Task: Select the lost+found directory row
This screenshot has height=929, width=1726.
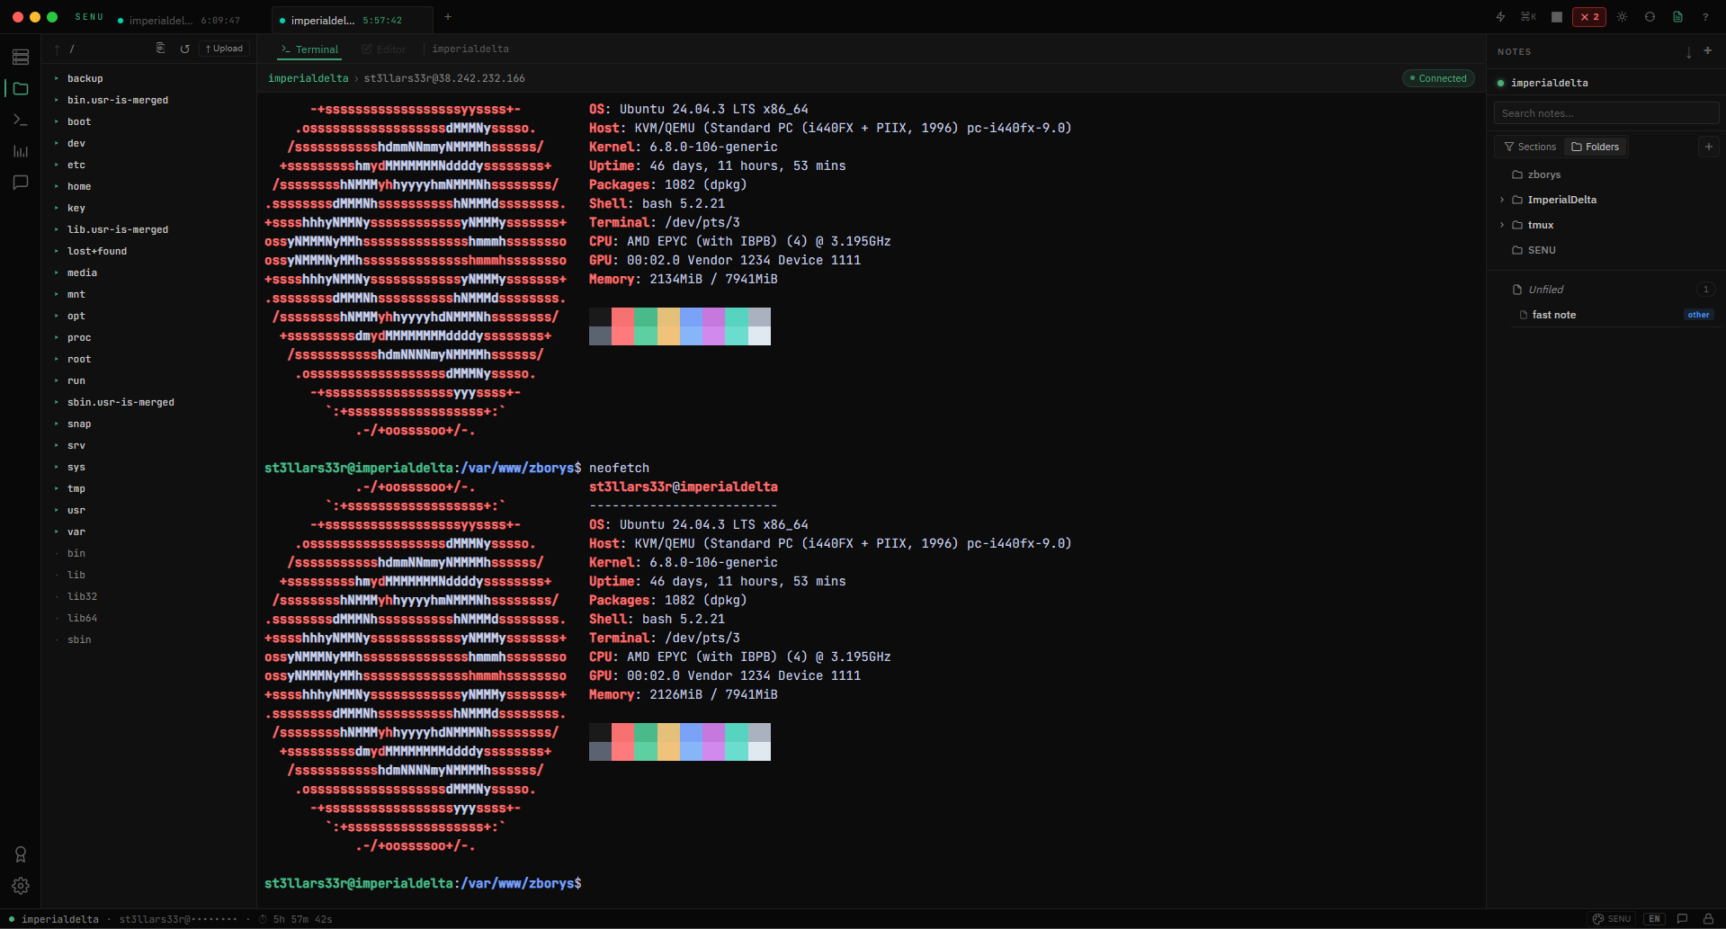Action: point(148,251)
